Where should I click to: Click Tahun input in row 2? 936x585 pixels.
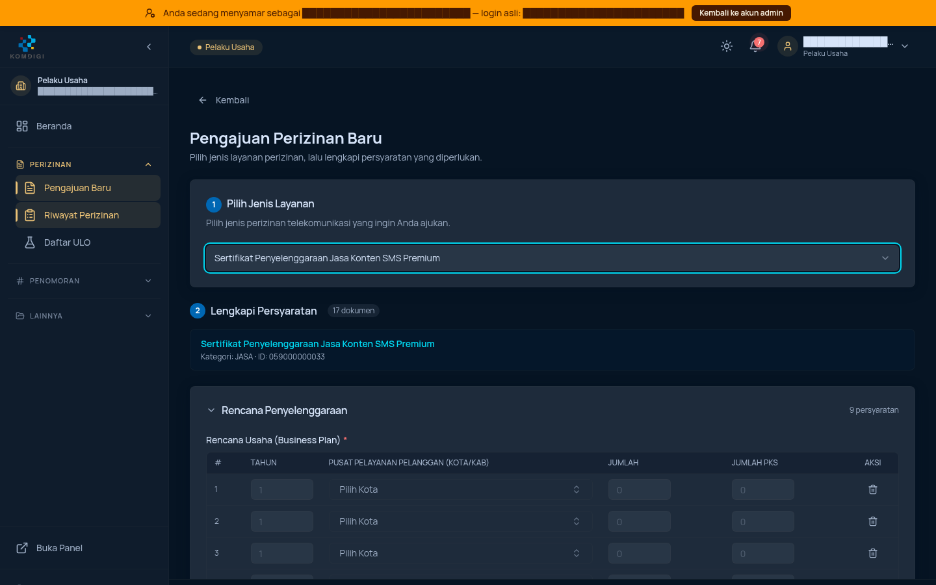[x=282, y=521]
